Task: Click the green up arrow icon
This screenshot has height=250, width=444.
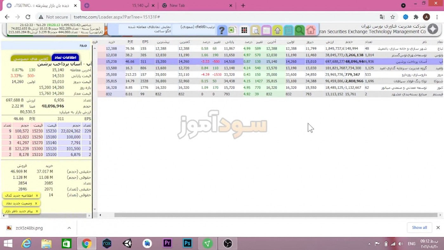Action: 277,30
